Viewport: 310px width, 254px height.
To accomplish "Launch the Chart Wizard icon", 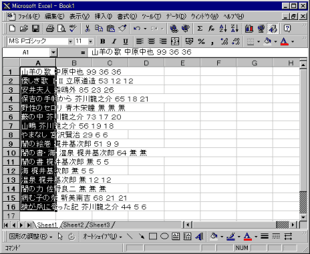I will tap(249, 29).
